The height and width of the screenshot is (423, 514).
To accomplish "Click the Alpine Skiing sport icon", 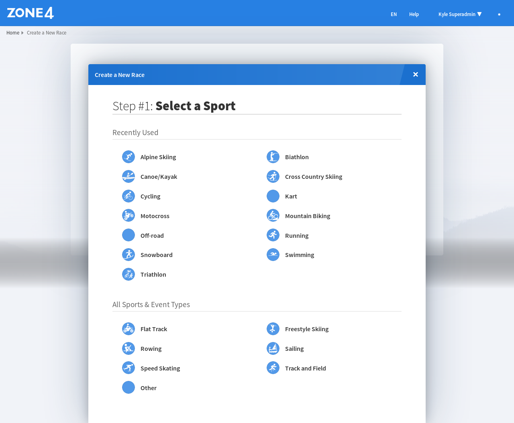I will pos(128,157).
